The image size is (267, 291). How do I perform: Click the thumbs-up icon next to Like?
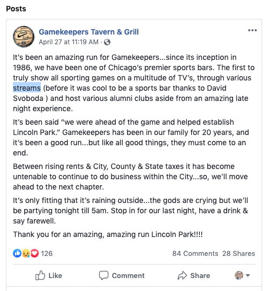[40, 275]
